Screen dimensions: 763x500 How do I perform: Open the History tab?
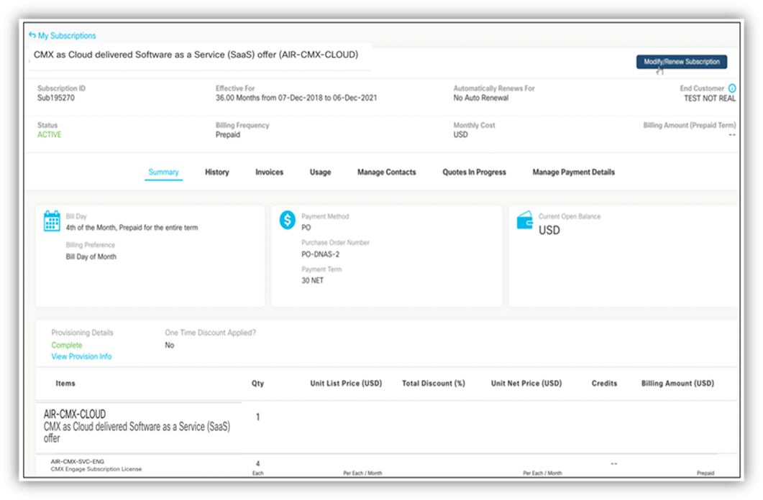click(x=217, y=172)
